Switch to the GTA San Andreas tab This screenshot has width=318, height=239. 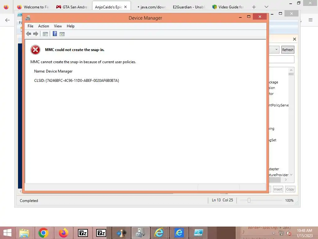[72, 7]
